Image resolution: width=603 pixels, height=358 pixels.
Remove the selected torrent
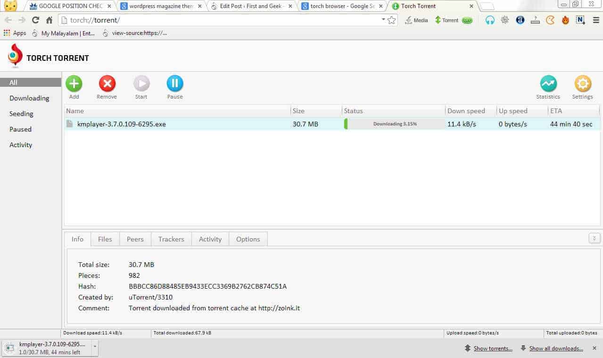[107, 86]
